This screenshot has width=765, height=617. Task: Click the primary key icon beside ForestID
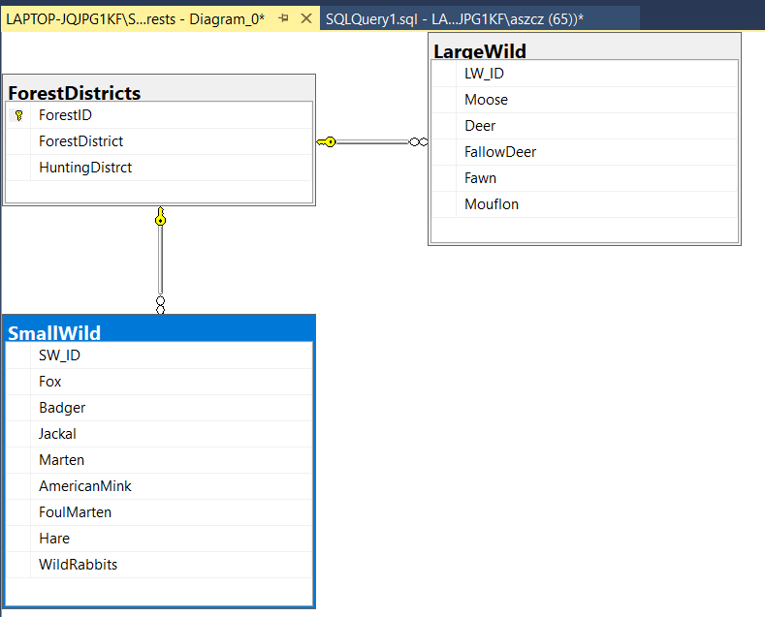(x=18, y=115)
